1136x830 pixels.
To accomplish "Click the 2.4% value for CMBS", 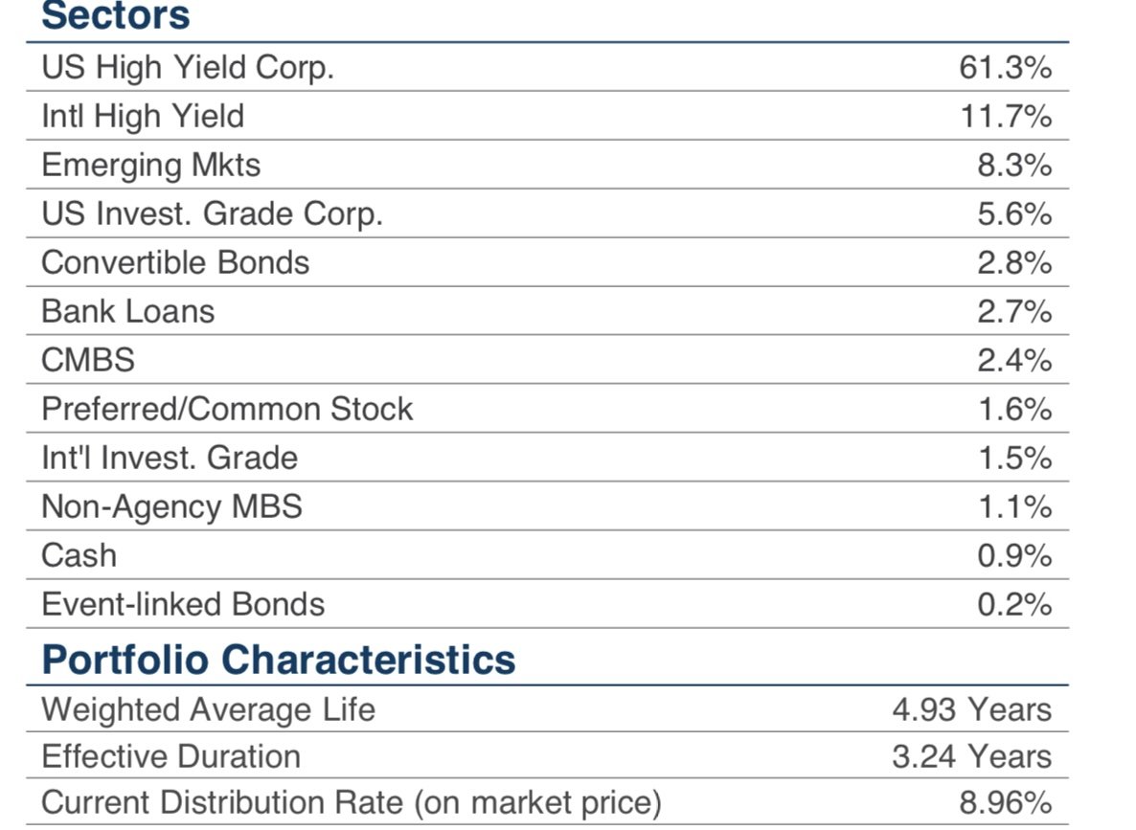I will coord(1014,360).
